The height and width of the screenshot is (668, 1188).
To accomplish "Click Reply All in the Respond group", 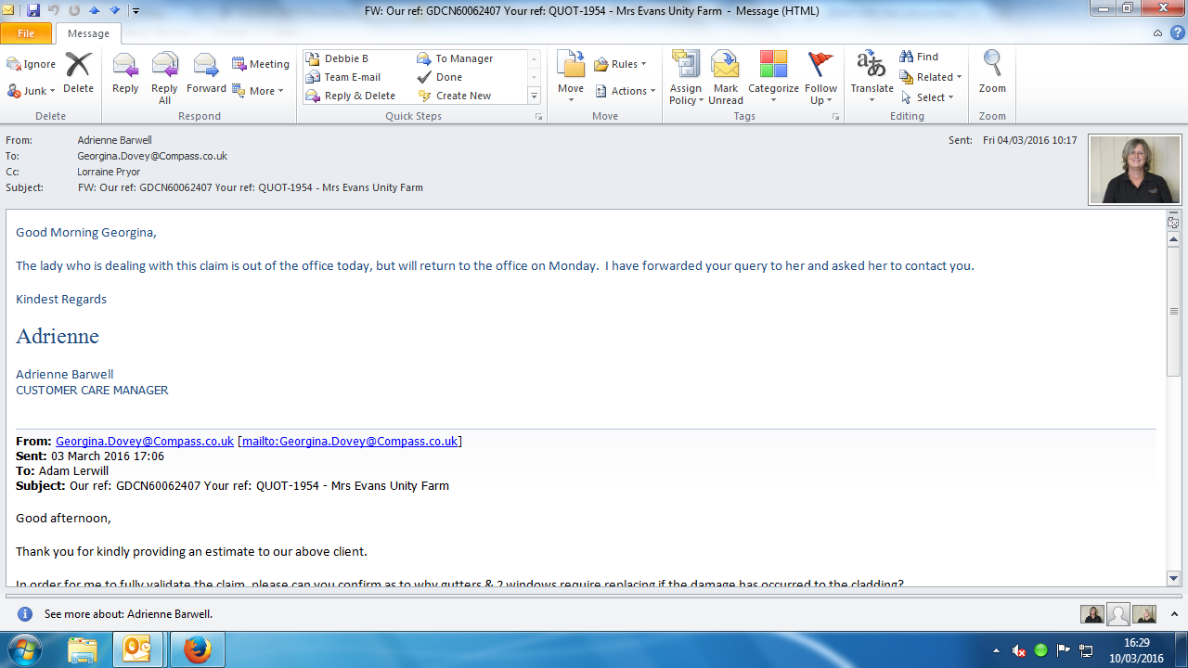I will point(164,78).
